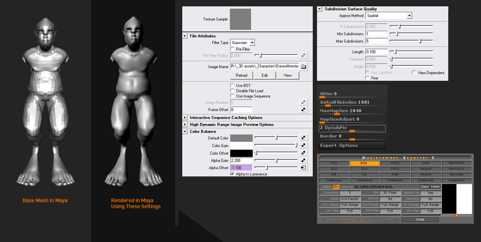Enable Use Image Sequence checkbox

tap(232, 96)
